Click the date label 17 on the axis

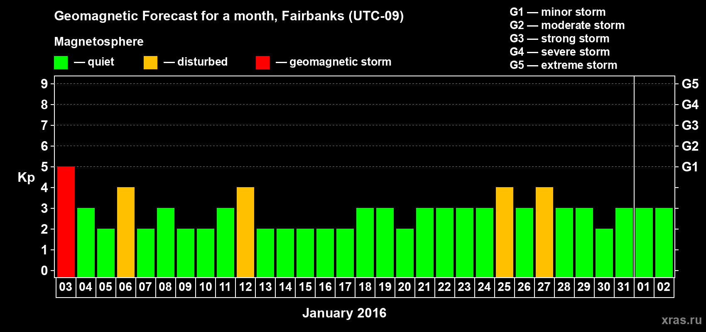[345, 287]
